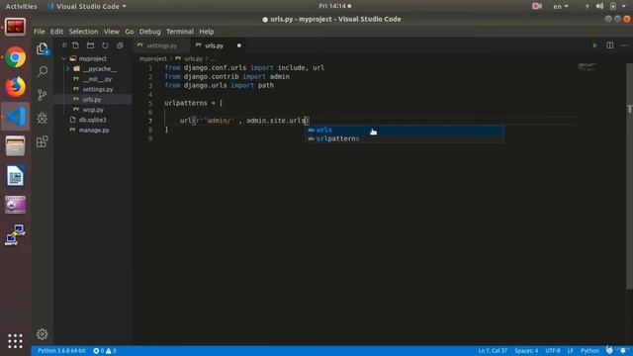Open the Terminal menu

pos(180,32)
